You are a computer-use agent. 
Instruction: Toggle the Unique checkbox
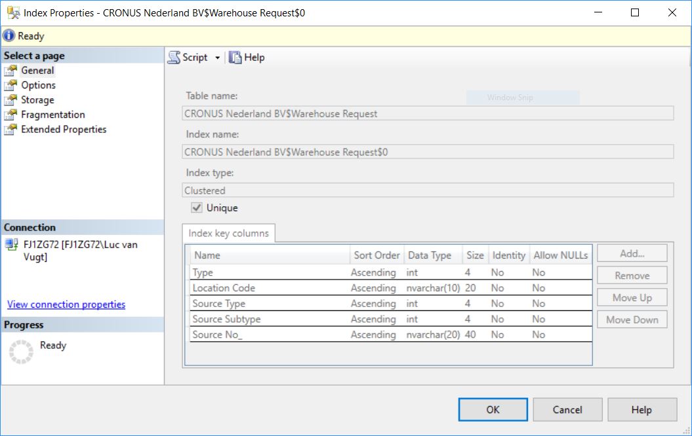[197, 208]
